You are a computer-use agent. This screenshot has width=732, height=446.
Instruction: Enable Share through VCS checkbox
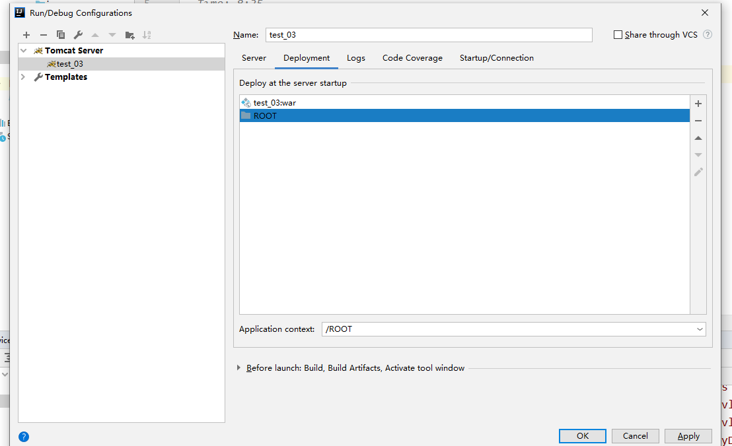(618, 34)
